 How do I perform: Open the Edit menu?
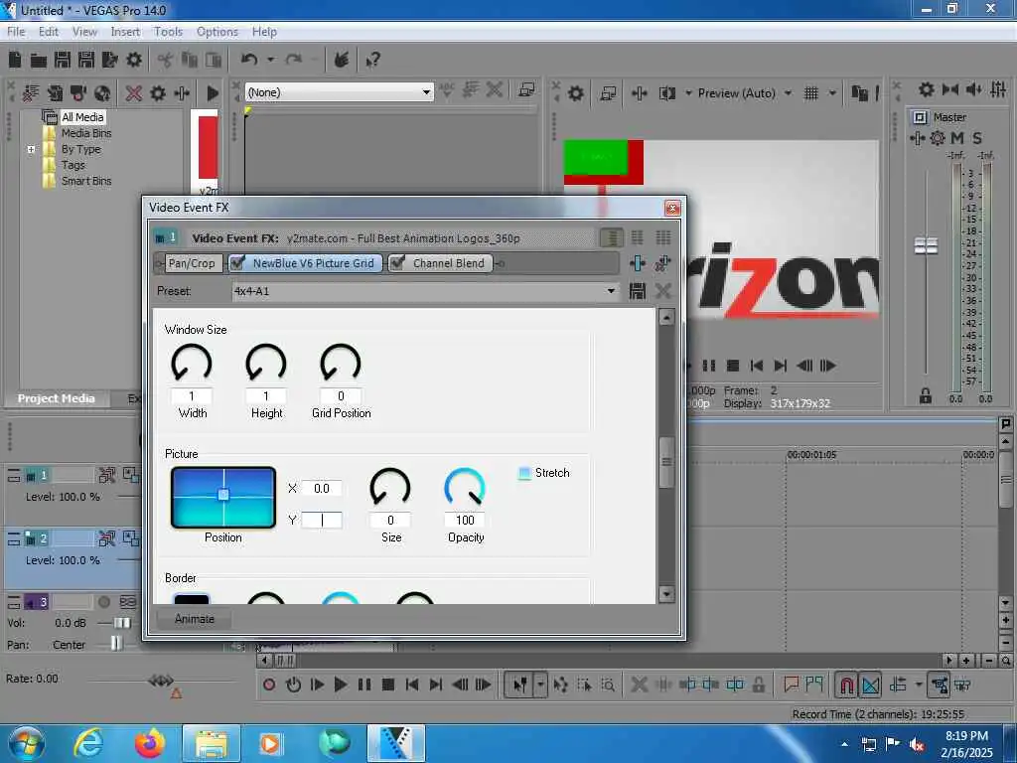coord(48,32)
